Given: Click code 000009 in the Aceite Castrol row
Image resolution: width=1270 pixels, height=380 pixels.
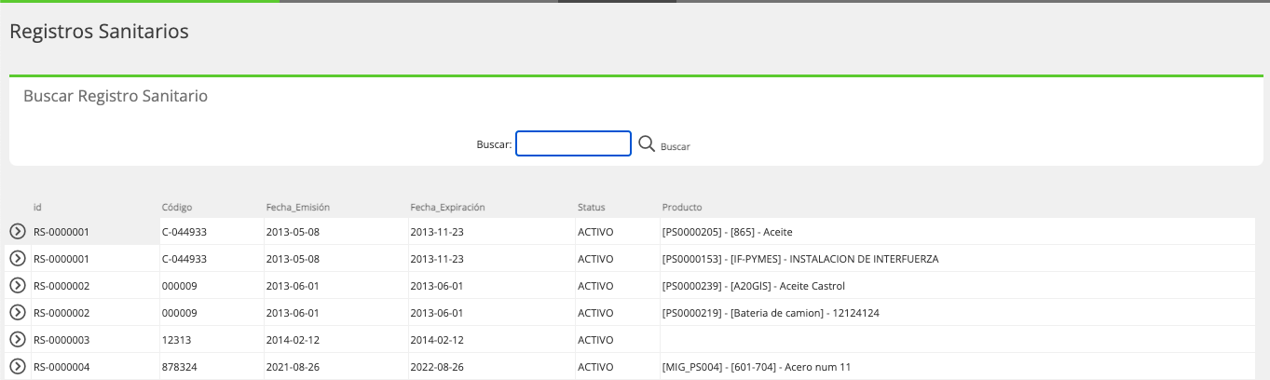Looking at the screenshot, I should 179,286.
